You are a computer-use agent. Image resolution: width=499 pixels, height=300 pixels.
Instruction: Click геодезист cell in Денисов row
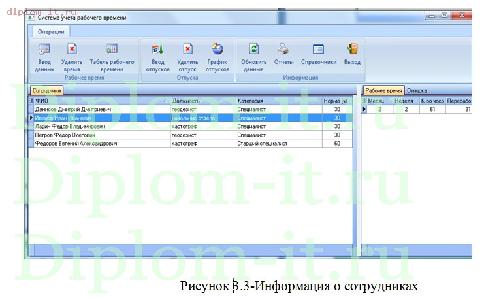click(203, 109)
